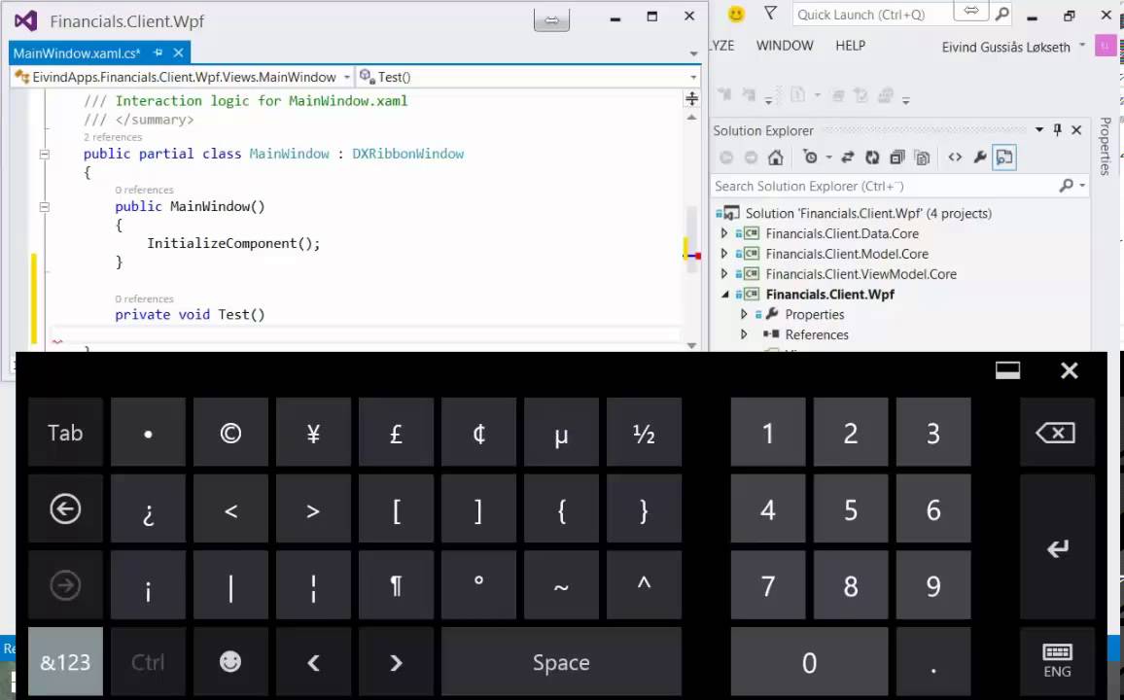Select Solution 'Financials.Client.Wpf' root item

tap(868, 214)
